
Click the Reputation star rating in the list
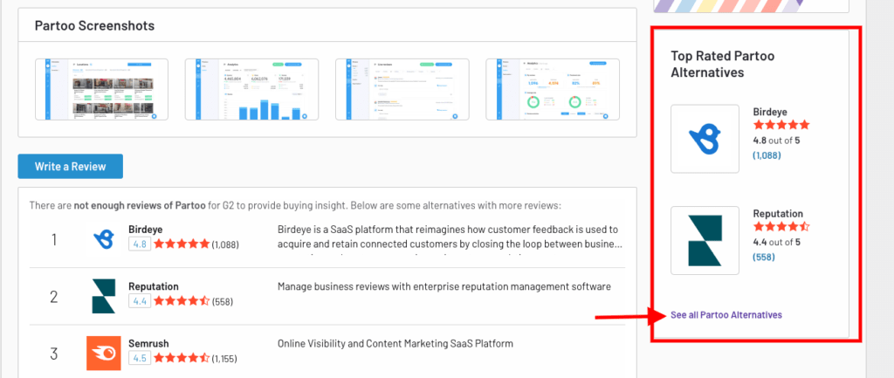click(x=182, y=301)
